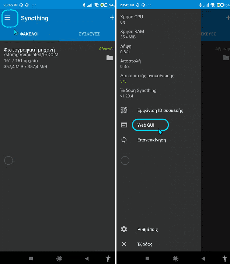Tap the Web GUI window icon
Image resolution: width=230 pixels, height=264 pixels.
(x=124, y=125)
